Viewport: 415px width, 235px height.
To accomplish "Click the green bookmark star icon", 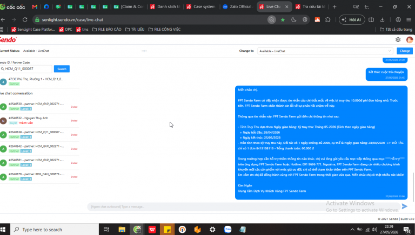I will click(x=283, y=20).
